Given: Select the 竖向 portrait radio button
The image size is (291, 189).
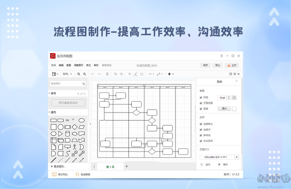Looking at the screenshot, I should pyautogui.click(x=201, y=164).
